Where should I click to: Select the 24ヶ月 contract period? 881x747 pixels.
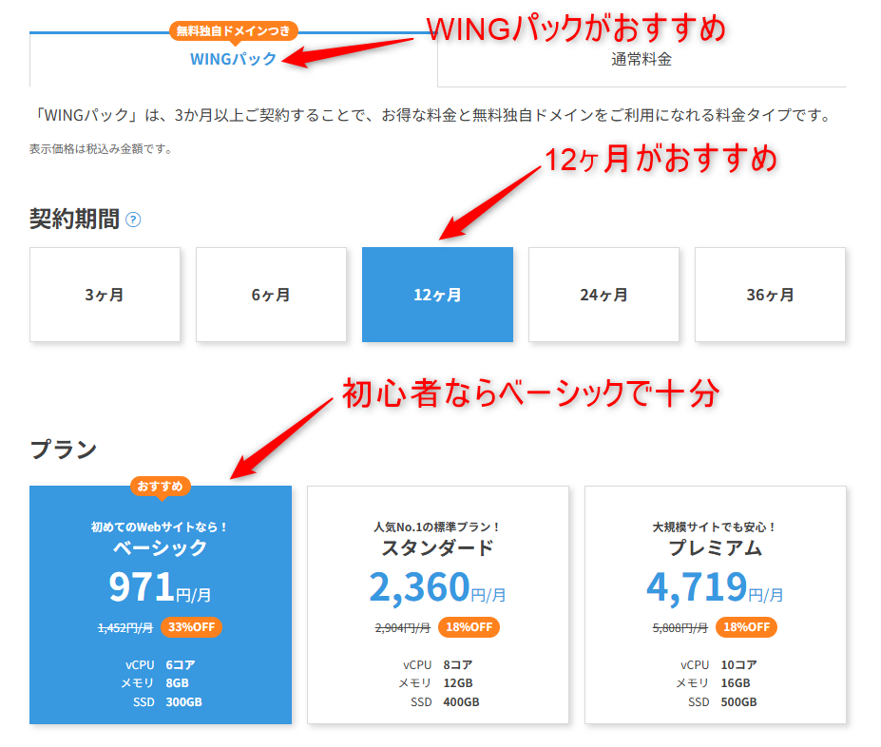tap(604, 295)
